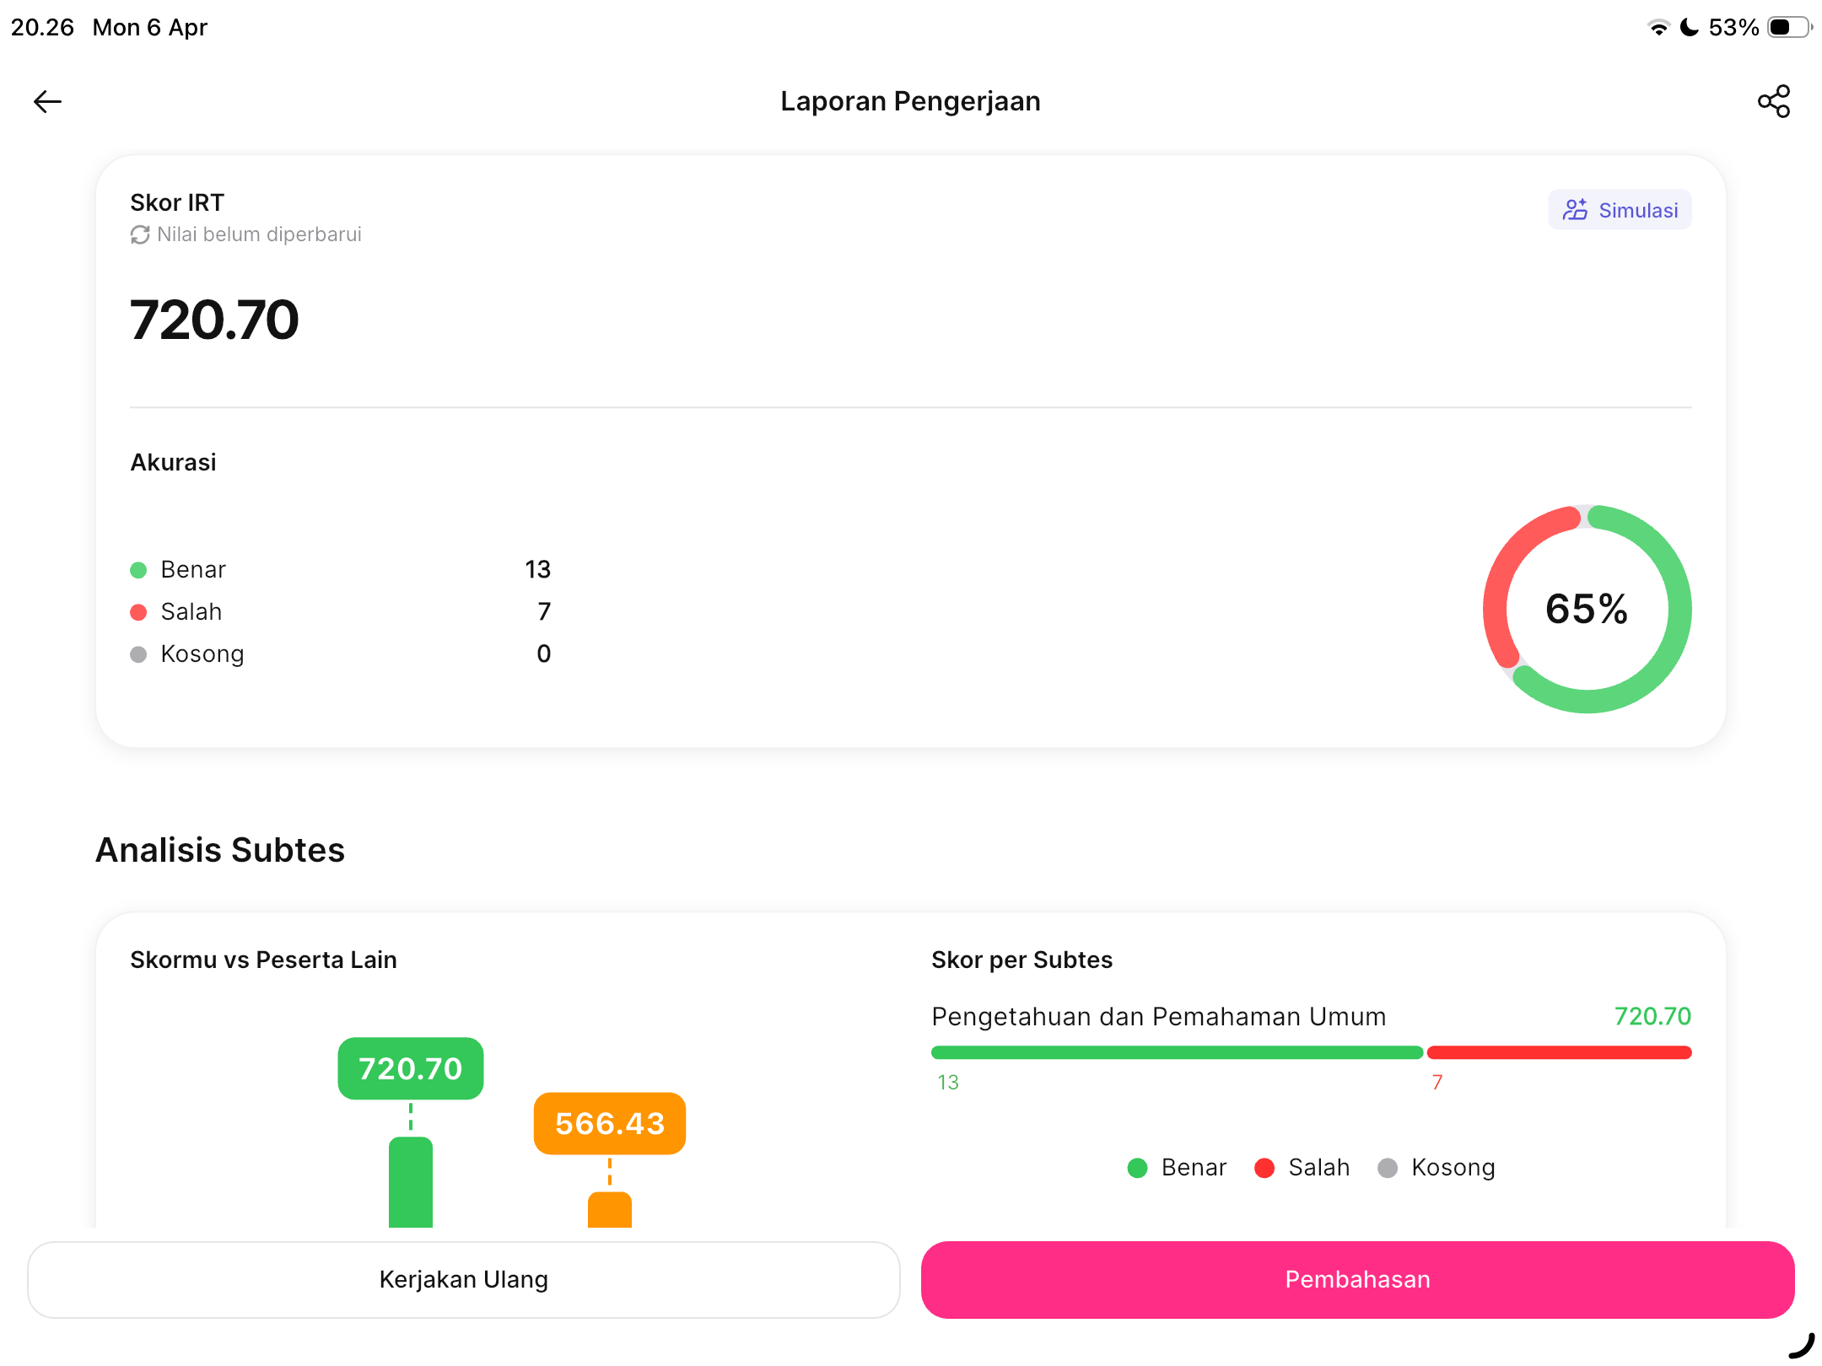Click the Salah legend under Skor per Subtes
Viewport: 1822px width, 1366px height.
tap(1302, 1168)
